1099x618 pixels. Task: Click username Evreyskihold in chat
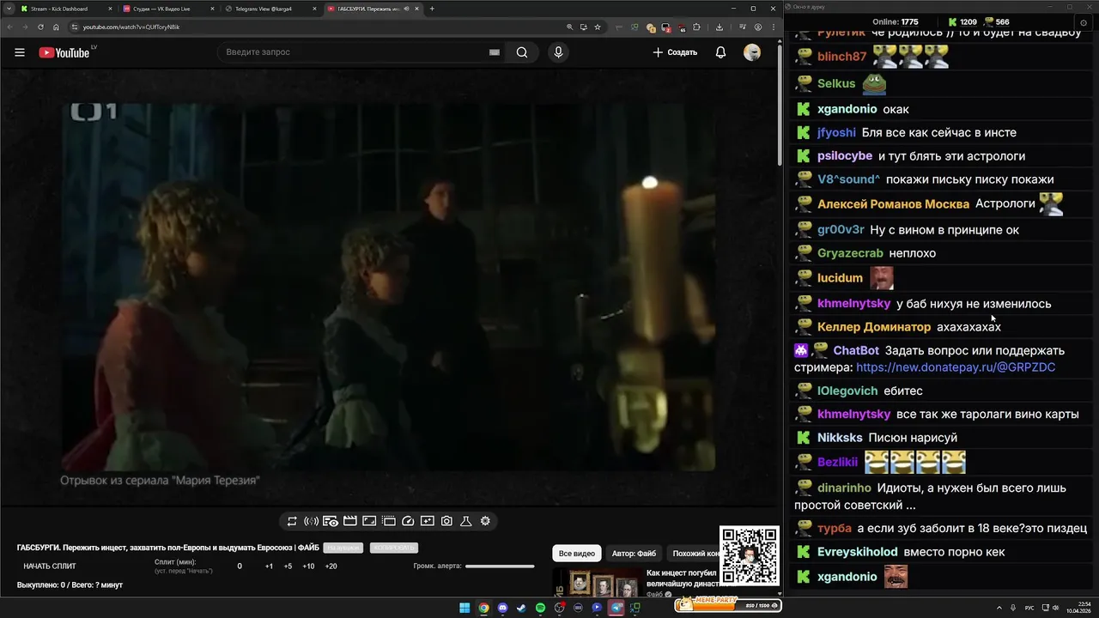point(858,552)
